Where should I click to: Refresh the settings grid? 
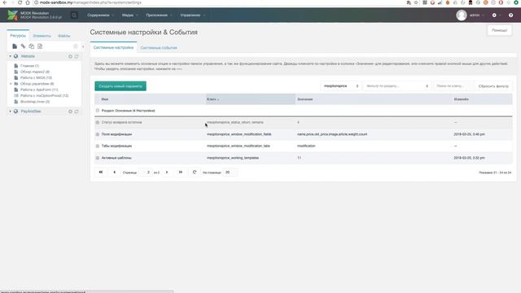point(195,172)
